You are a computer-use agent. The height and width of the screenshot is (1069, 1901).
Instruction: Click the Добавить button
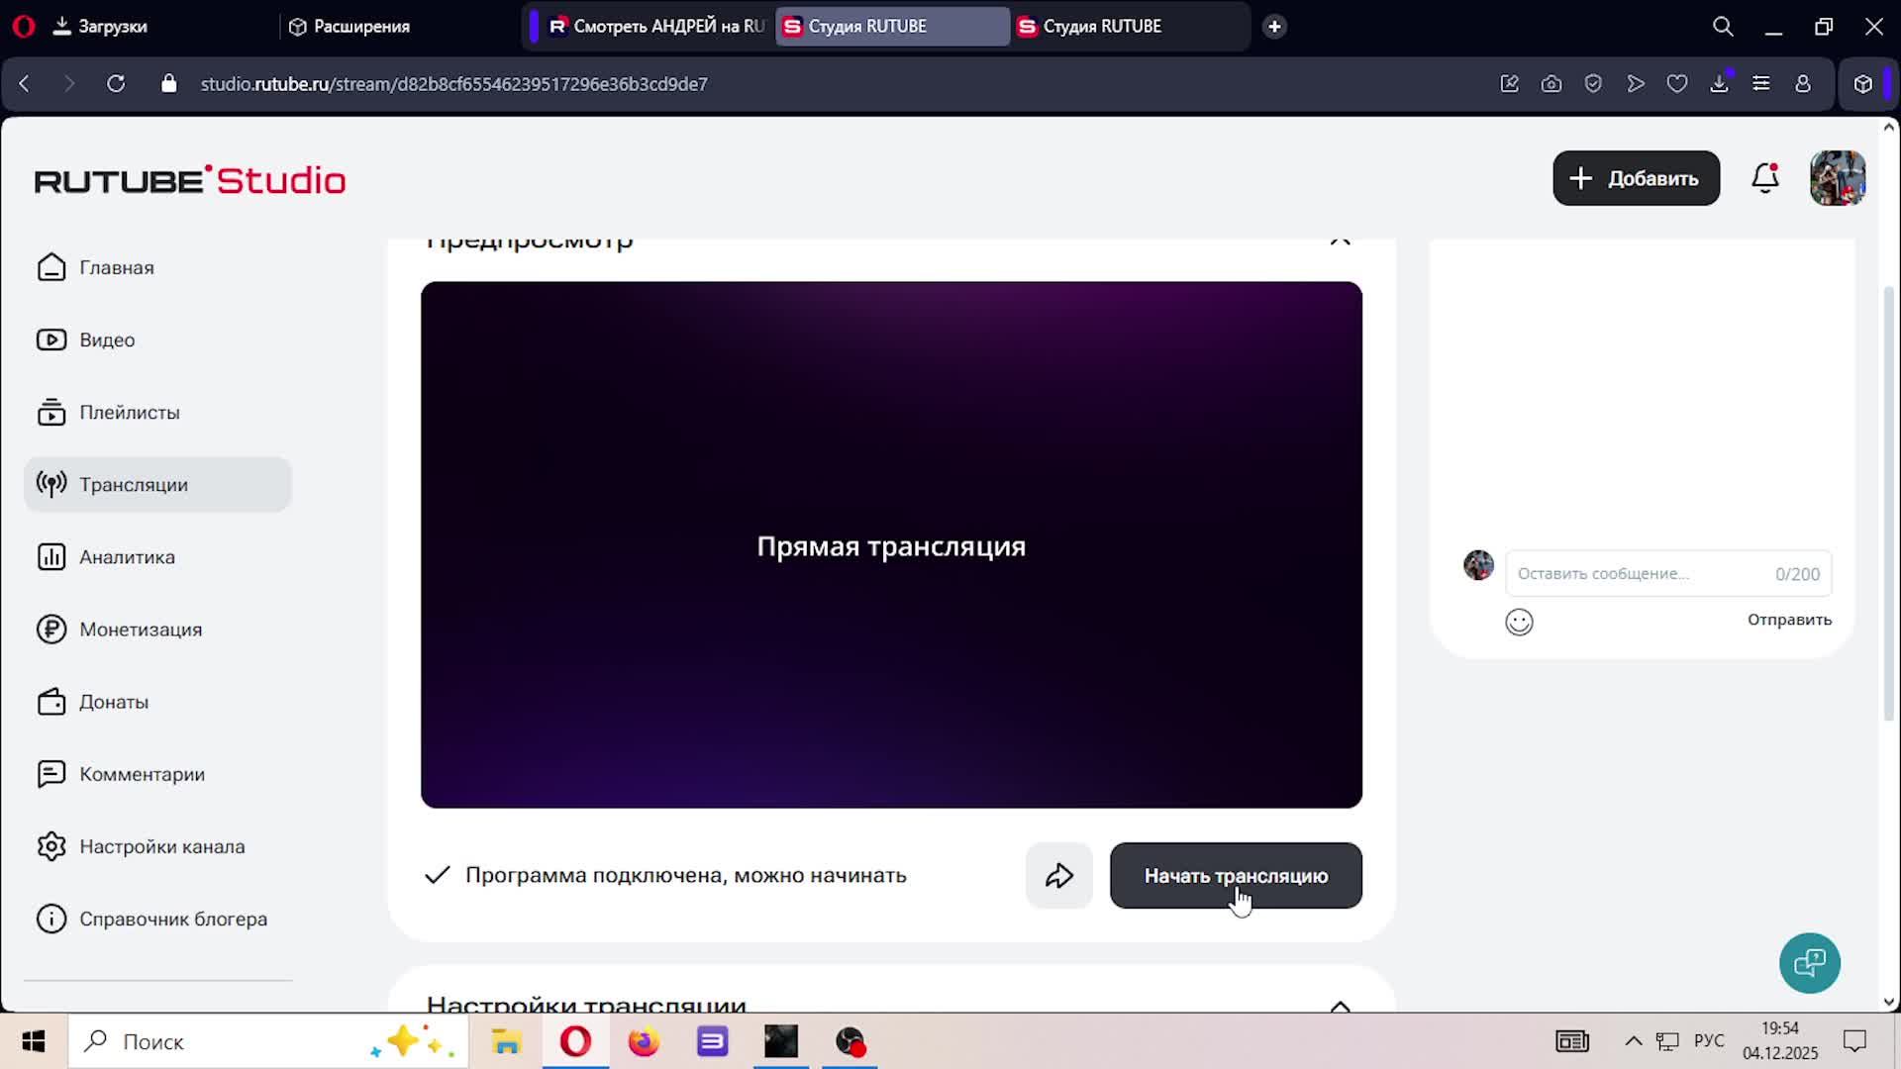[1636, 178]
